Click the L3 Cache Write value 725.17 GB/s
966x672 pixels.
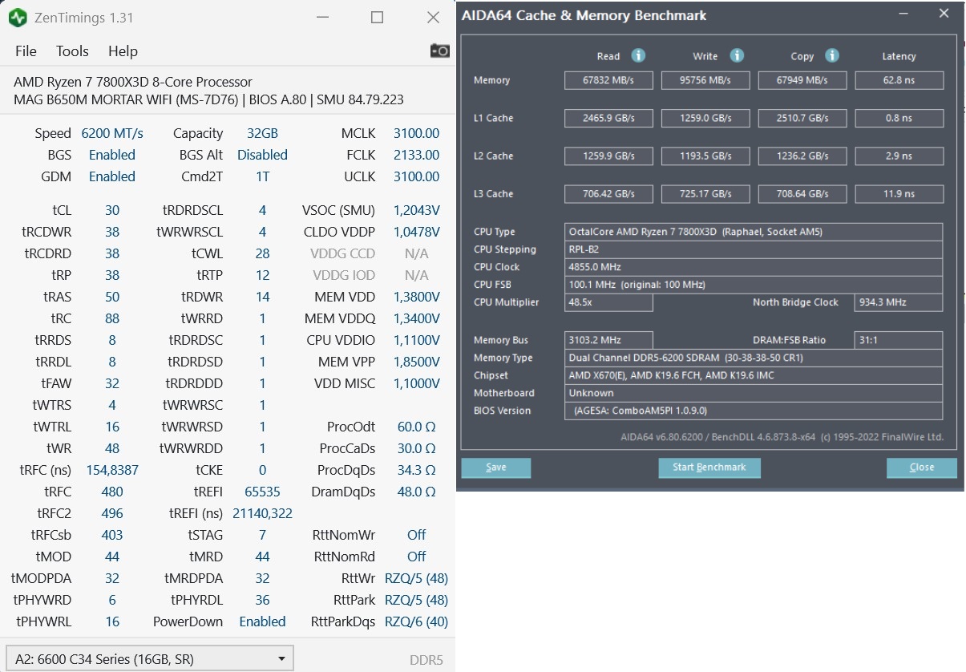(x=705, y=193)
